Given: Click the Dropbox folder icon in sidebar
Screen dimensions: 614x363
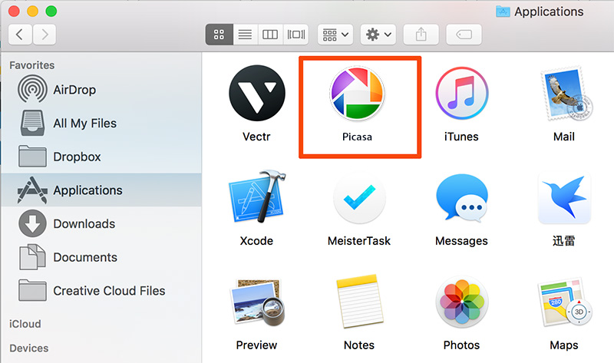Looking at the screenshot, I should point(32,157).
